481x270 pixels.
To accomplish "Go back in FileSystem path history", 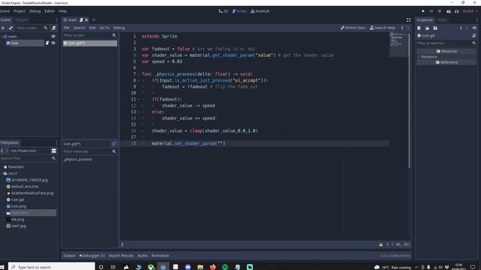I will pyautogui.click(x=2, y=151).
